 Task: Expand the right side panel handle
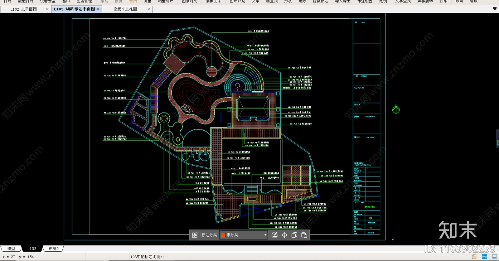[497, 139]
